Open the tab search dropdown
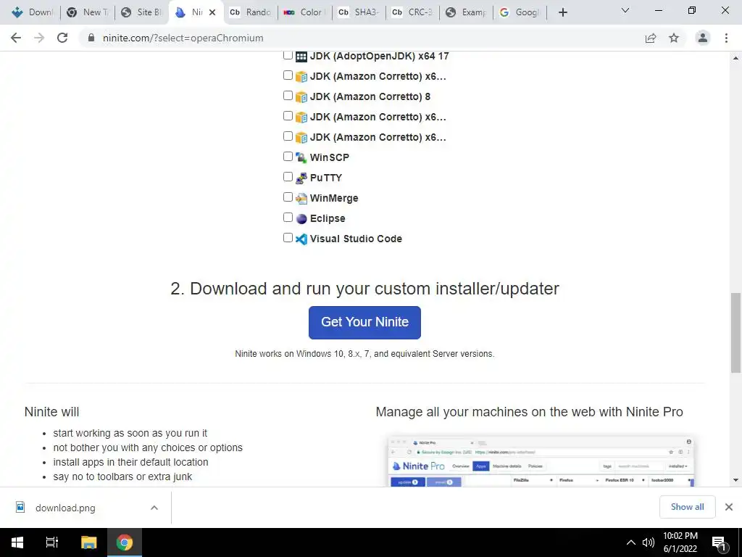The height and width of the screenshot is (557, 742). (625, 10)
